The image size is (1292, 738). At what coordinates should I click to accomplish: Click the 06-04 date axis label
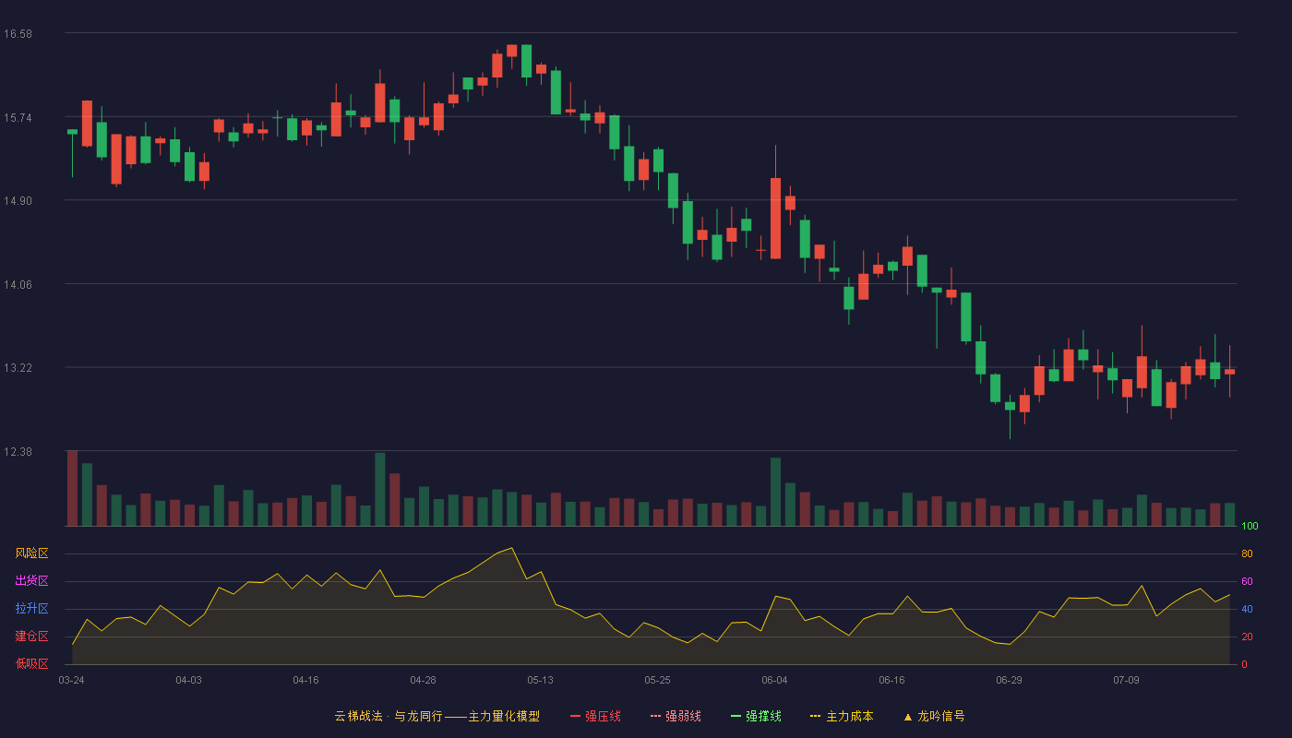[x=774, y=680]
